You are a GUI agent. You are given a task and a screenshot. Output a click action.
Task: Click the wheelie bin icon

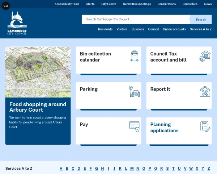tap(135, 56)
